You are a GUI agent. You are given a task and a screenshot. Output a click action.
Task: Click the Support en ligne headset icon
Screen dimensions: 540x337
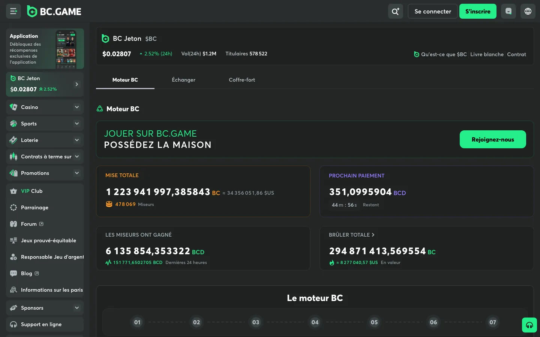coord(13,324)
